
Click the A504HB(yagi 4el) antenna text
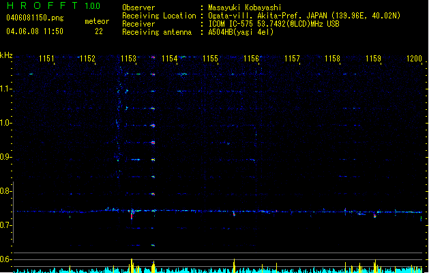(x=241, y=32)
